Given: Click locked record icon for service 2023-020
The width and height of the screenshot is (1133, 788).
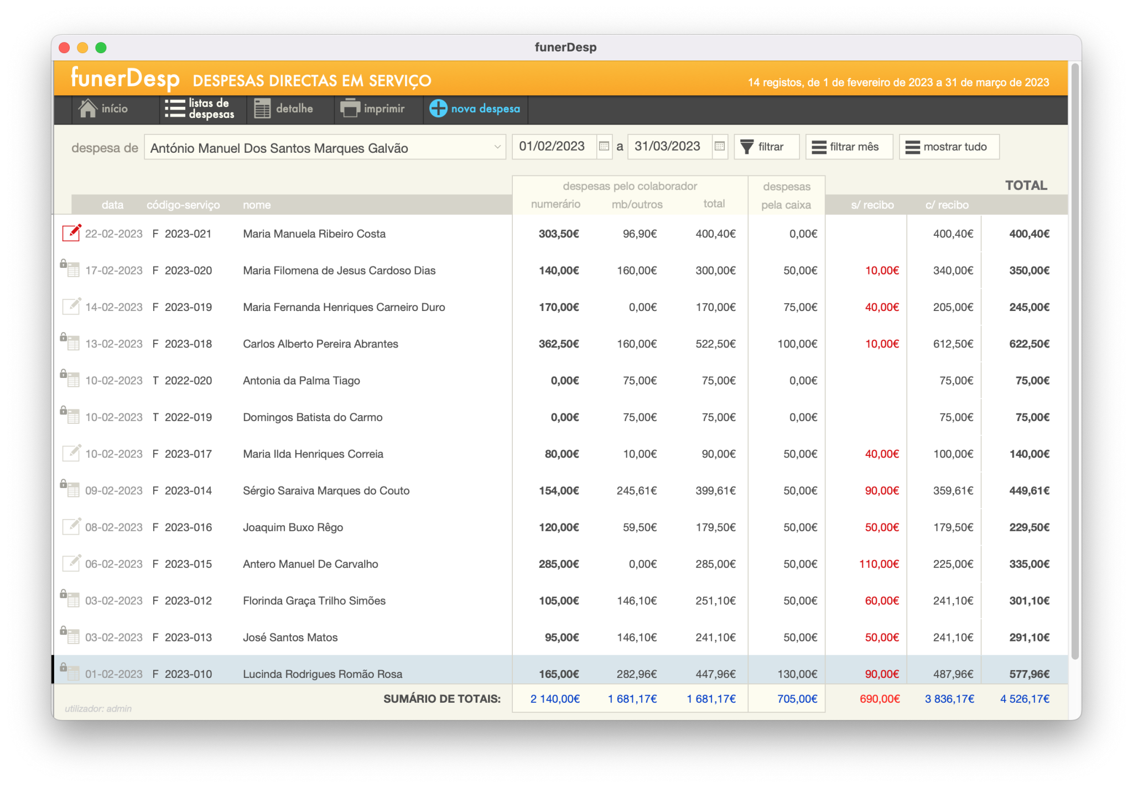Looking at the screenshot, I should (x=70, y=268).
